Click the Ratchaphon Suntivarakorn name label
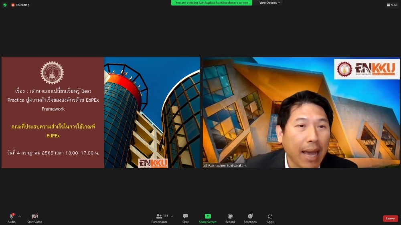The height and width of the screenshot is (225, 401). click(227, 165)
